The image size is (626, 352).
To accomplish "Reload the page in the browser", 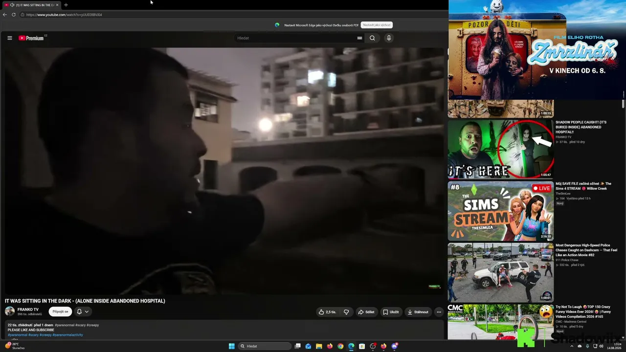I will [x=14, y=15].
